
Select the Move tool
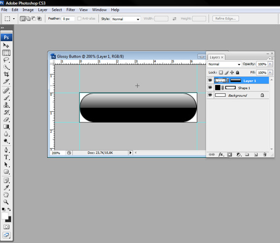6,45
